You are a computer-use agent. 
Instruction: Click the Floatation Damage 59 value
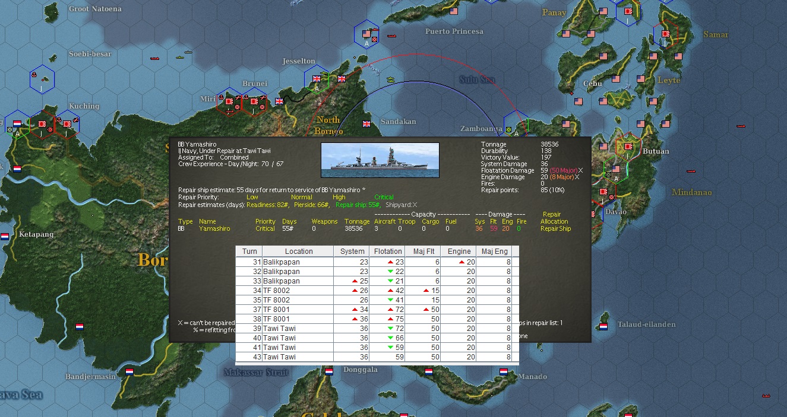(544, 170)
